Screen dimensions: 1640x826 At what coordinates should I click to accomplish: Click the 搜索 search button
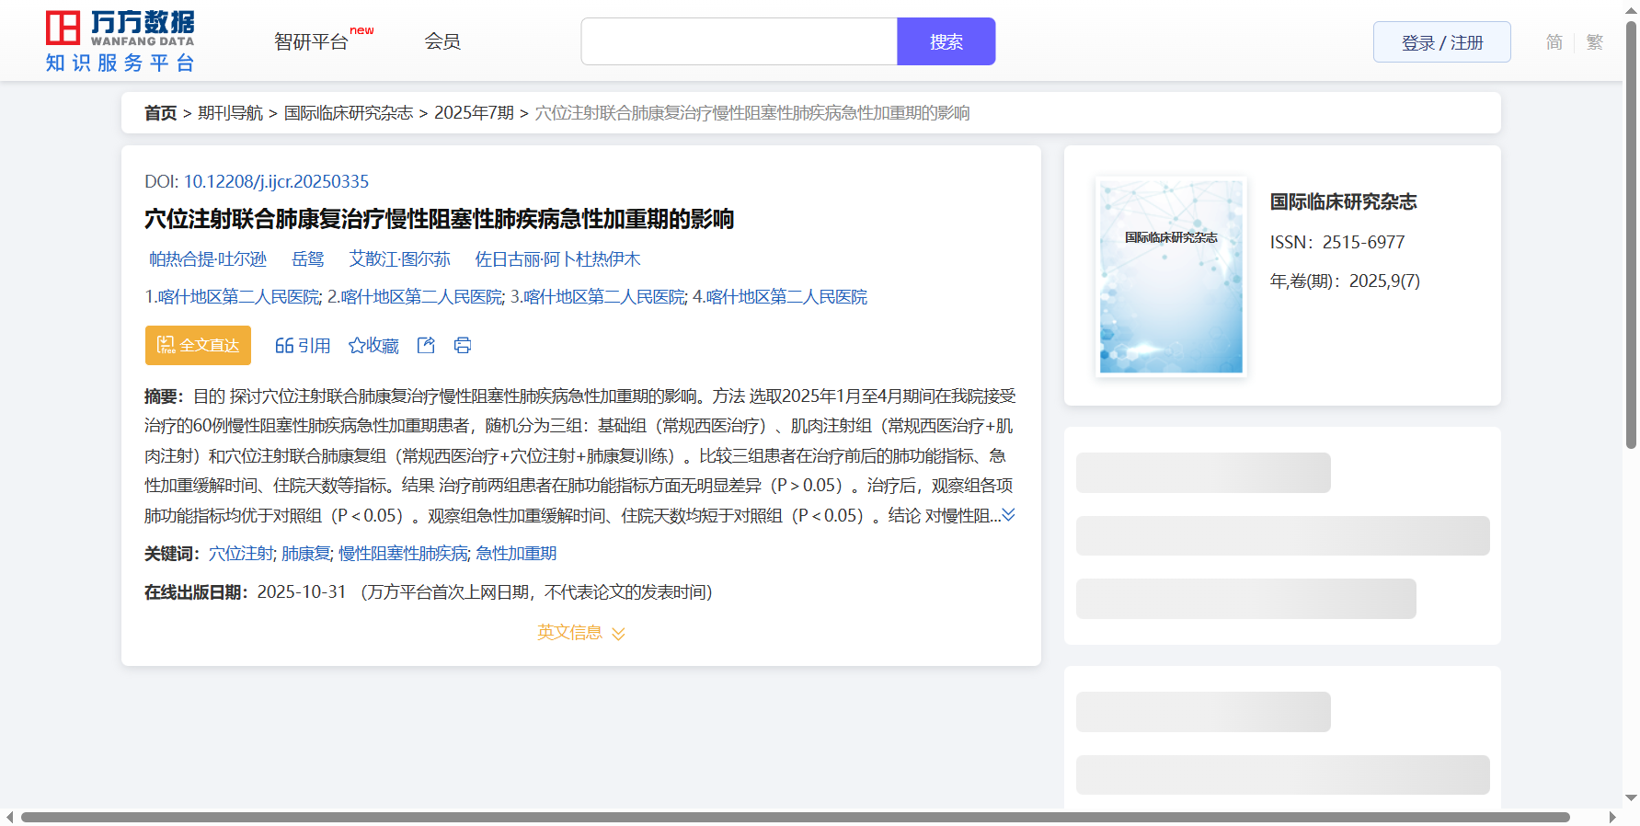(x=946, y=41)
